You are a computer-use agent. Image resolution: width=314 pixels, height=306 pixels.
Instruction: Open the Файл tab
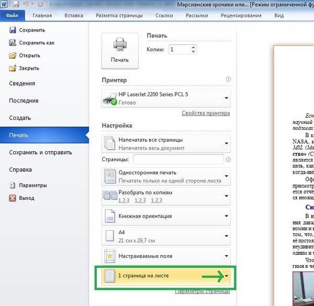point(12,15)
